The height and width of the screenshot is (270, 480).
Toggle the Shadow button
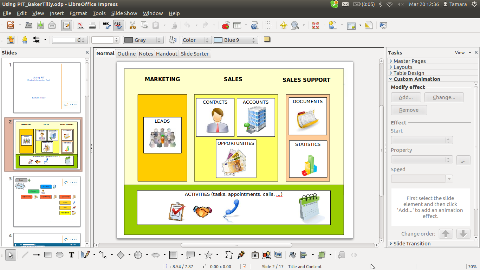pos(267,39)
